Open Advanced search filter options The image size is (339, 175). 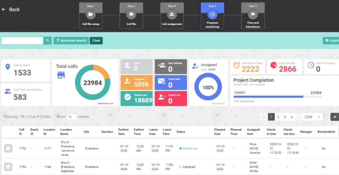coord(71,41)
